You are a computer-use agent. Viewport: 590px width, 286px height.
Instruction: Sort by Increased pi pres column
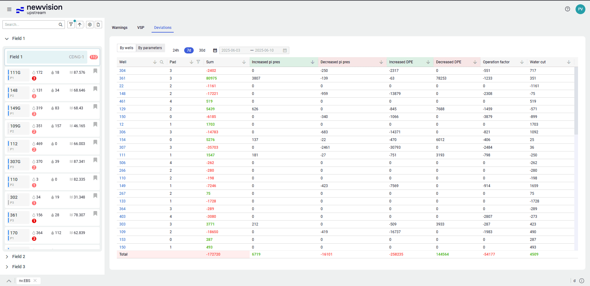[x=313, y=62]
